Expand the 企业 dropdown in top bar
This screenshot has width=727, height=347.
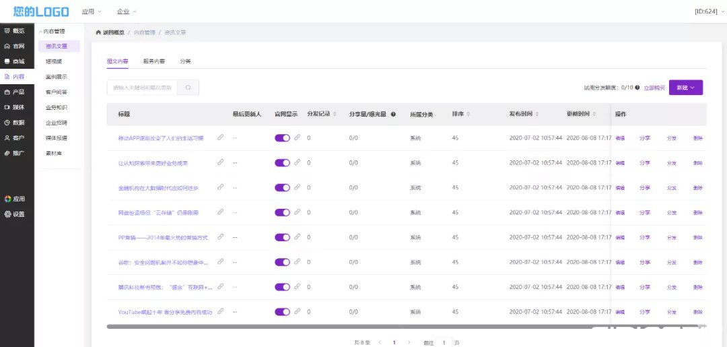[x=127, y=11]
